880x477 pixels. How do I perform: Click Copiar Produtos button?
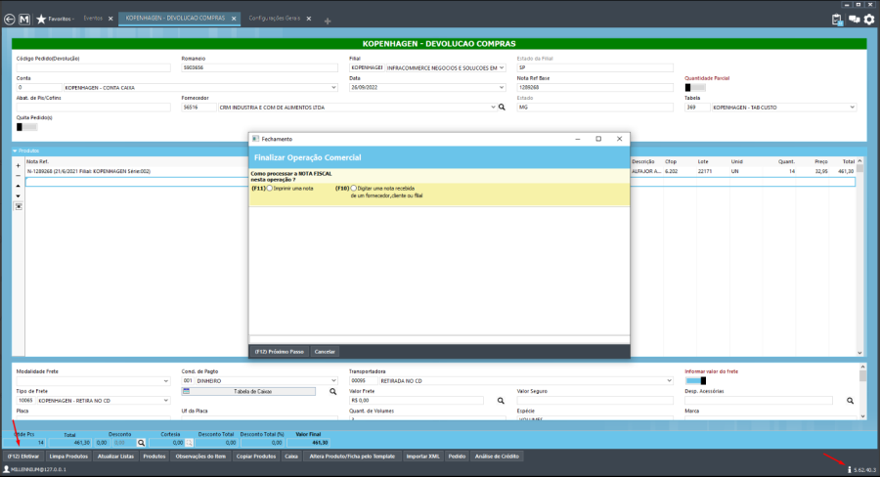click(256, 456)
